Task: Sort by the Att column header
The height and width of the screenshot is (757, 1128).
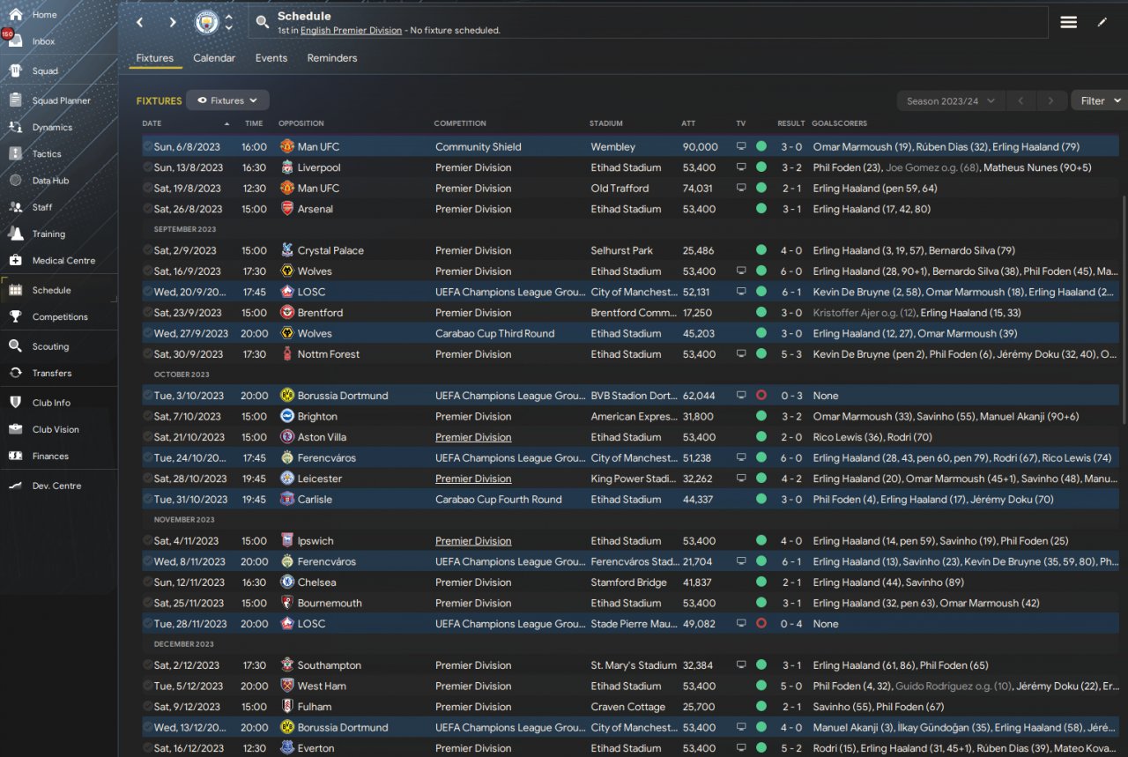Action: click(688, 123)
